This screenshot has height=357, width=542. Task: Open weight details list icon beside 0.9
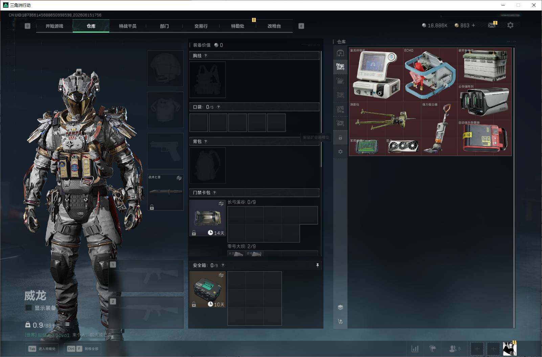click(x=67, y=325)
